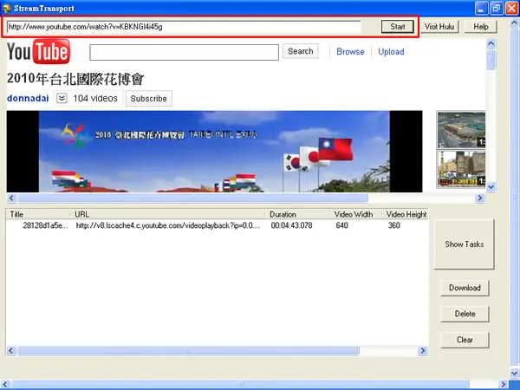Click the web view's scroll-right arrow
The image size is (520, 390).
click(479, 198)
